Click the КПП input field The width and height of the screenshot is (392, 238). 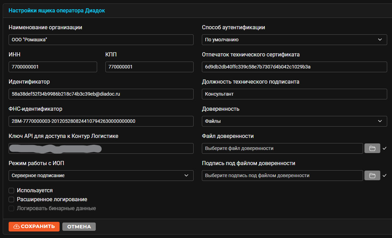tap(149, 67)
